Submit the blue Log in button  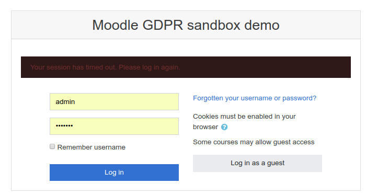(114, 173)
